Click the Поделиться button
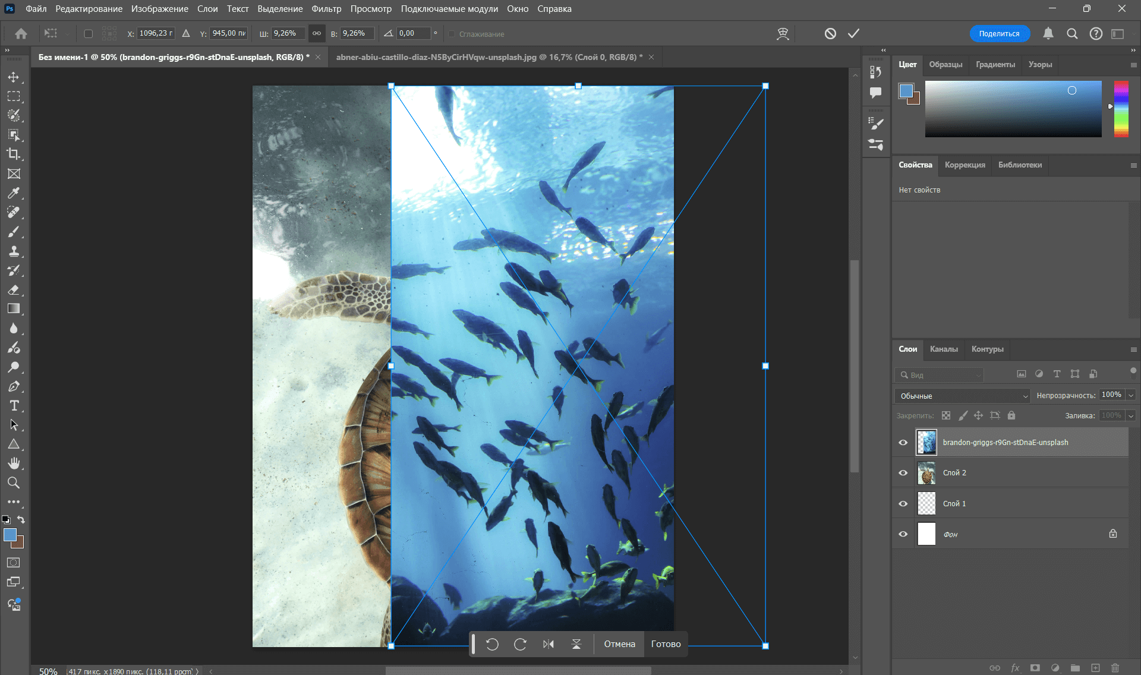This screenshot has width=1141, height=675. click(x=999, y=34)
